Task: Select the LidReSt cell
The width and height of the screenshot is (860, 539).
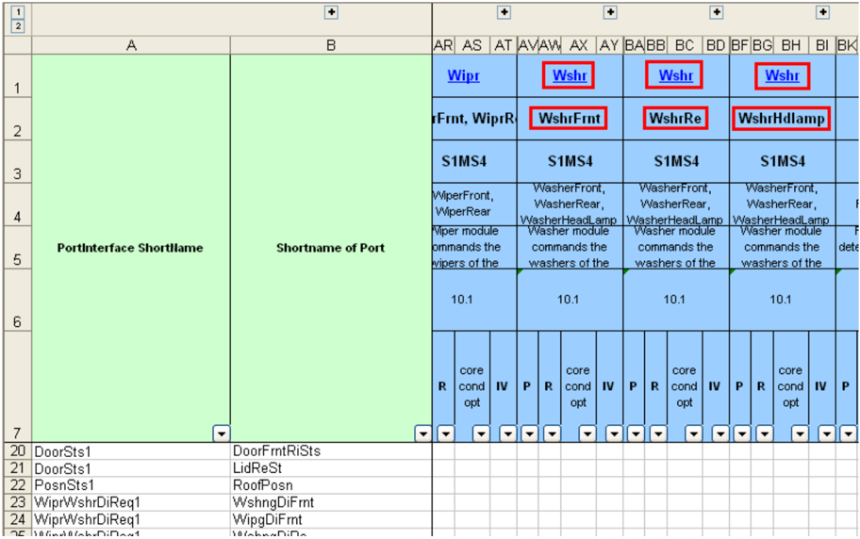Action: click(331, 468)
